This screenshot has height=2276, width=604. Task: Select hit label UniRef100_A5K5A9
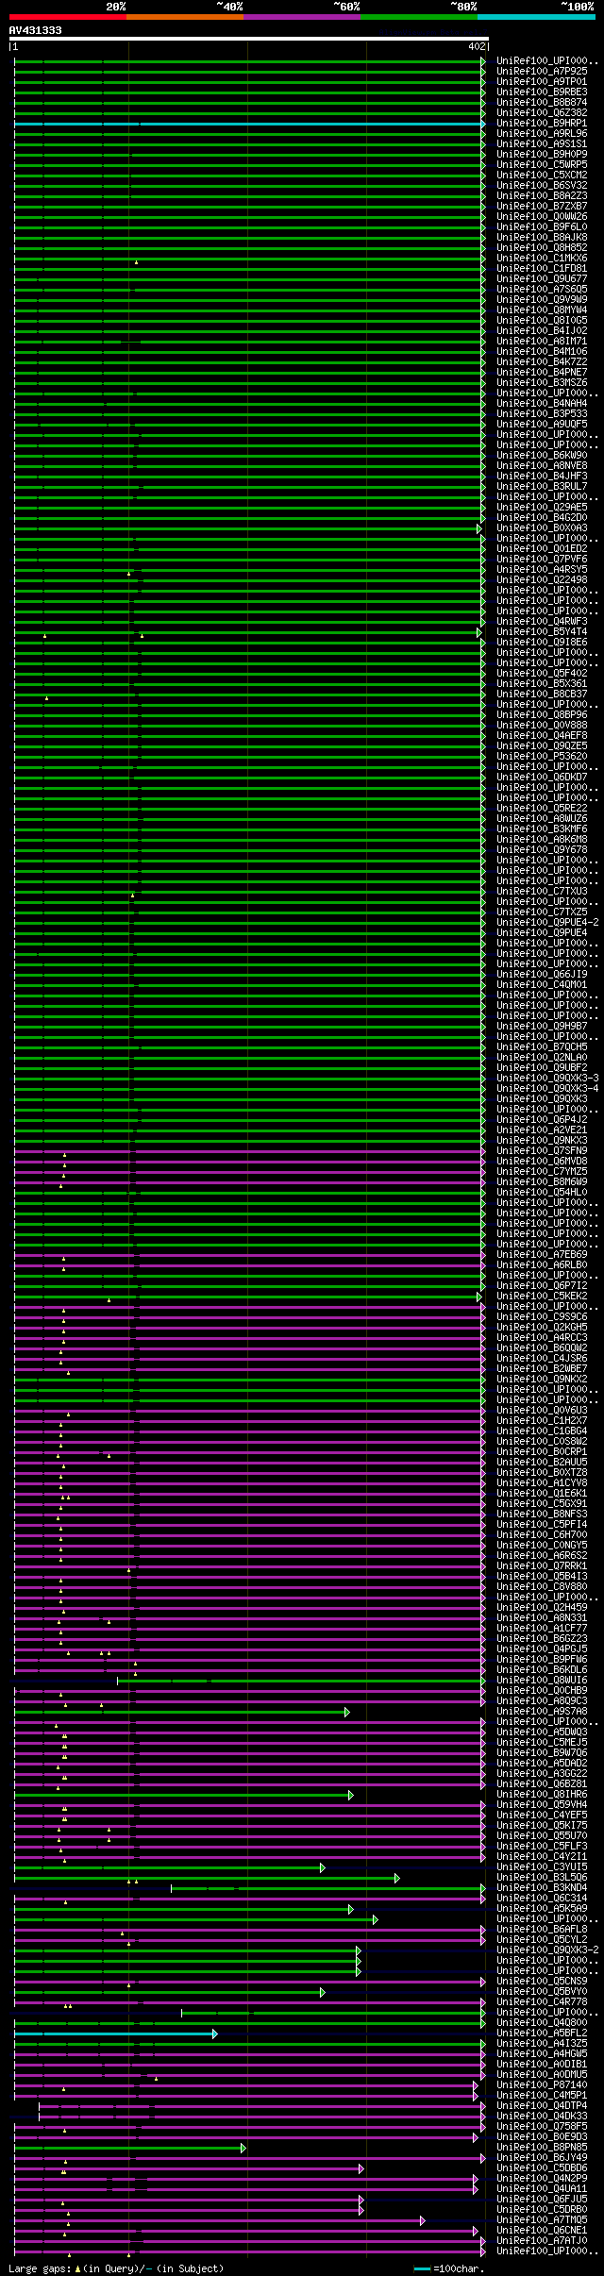542,1908
